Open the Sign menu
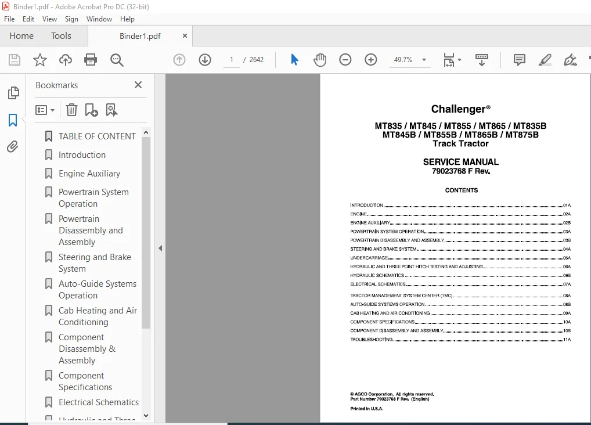This screenshot has width=591, height=425. (x=71, y=19)
